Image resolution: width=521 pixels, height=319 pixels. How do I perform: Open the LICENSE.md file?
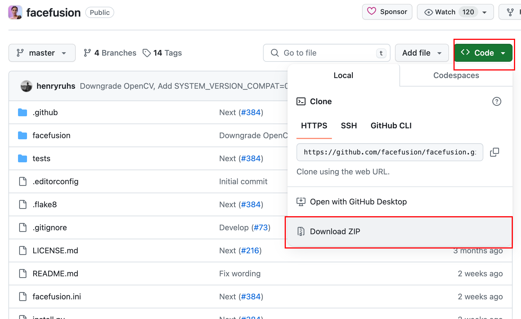[x=55, y=250]
